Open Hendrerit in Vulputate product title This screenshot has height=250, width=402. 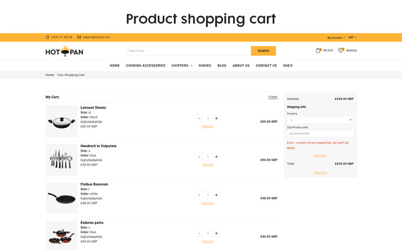click(x=98, y=146)
